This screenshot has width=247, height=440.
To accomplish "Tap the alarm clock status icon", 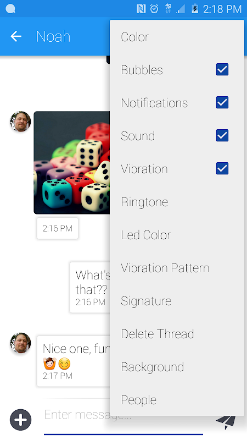I will [154, 9].
